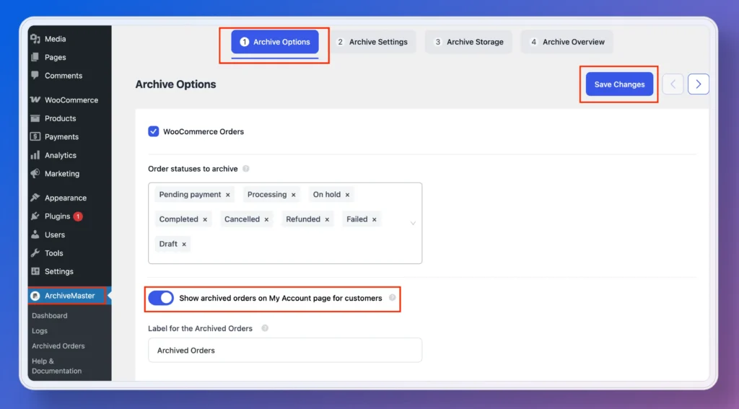Open the Logs submenu link
739x409 pixels.
(40, 331)
